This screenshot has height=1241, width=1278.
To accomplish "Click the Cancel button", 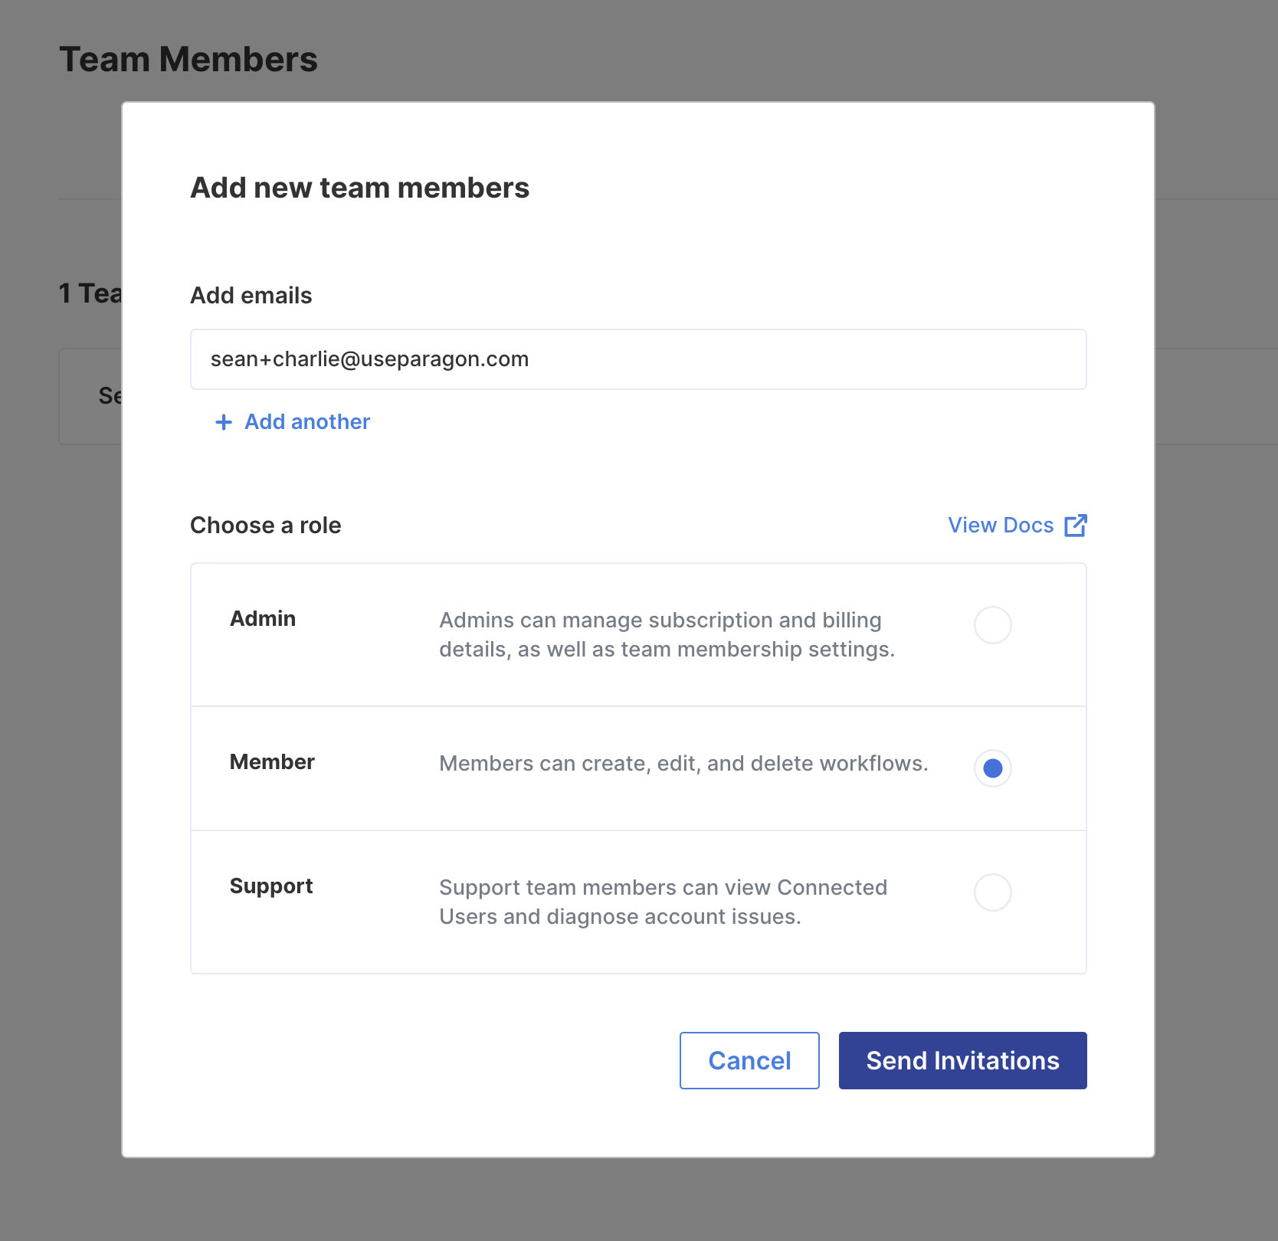I will 749,1060.
